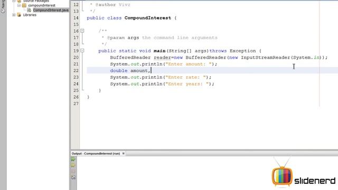This screenshot has width=338, height=190.
Task: Click the 'reader' variable on line 20
Action: pyautogui.click(x=162, y=58)
